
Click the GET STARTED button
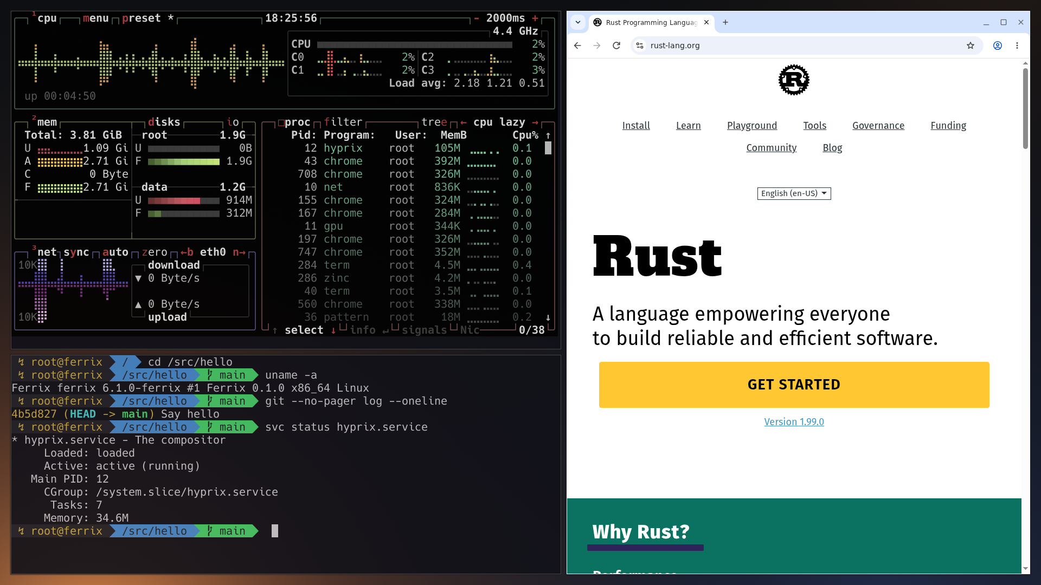pos(794,385)
